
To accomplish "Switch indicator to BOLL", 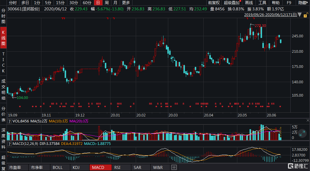I will 57,167.
